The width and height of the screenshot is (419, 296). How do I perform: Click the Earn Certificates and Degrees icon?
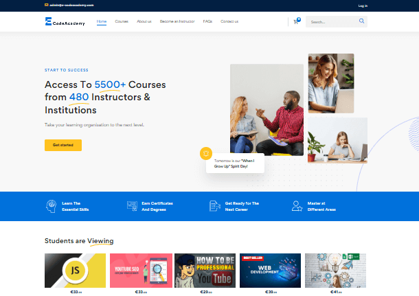(132, 206)
